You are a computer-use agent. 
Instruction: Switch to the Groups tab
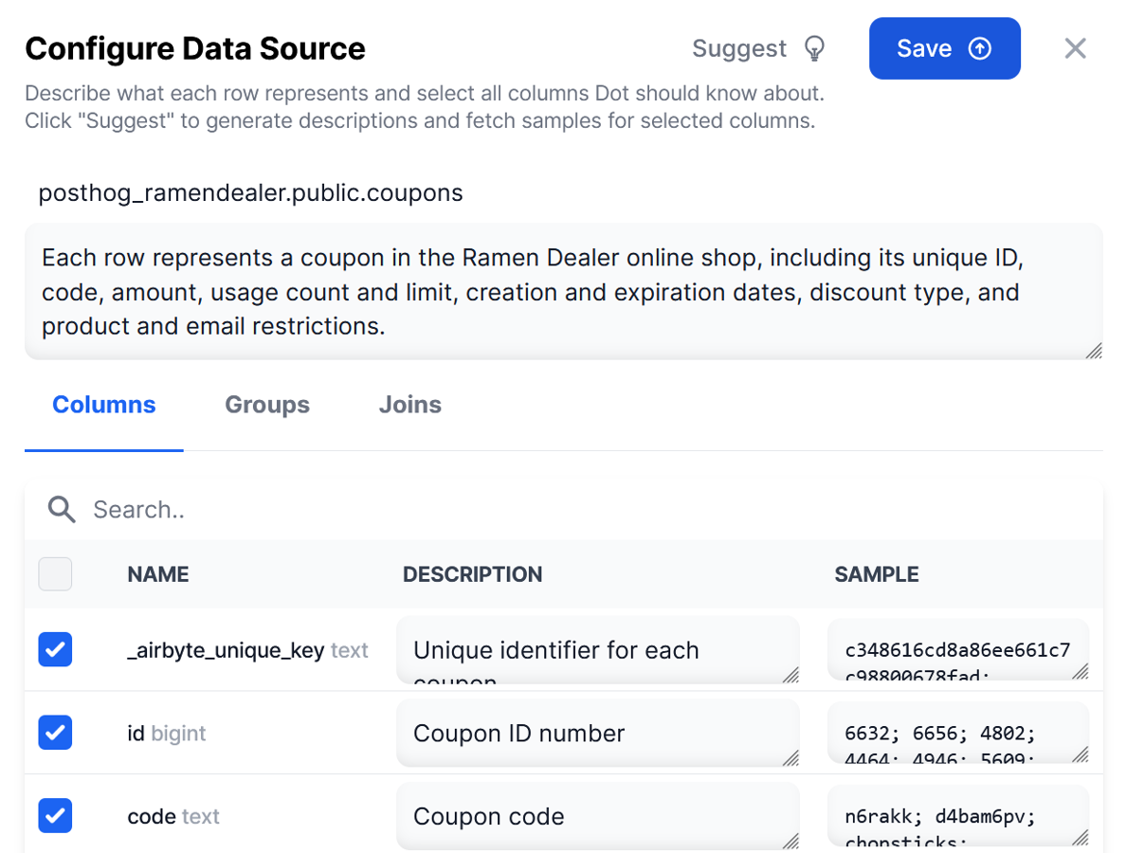click(x=266, y=405)
